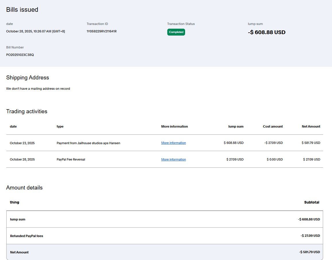Click the PayPal Fee Reversal type cell
This screenshot has width=332, height=260.
(71, 159)
